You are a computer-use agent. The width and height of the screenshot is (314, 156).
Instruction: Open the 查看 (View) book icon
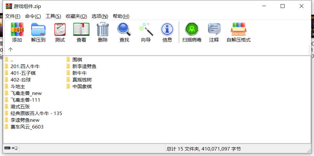(x=81, y=30)
